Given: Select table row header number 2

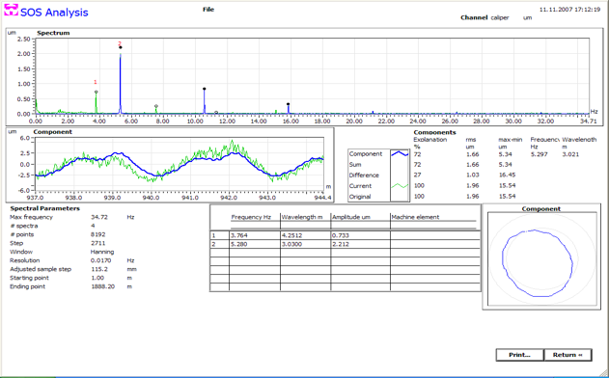Looking at the screenshot, I should coord(219,244).
